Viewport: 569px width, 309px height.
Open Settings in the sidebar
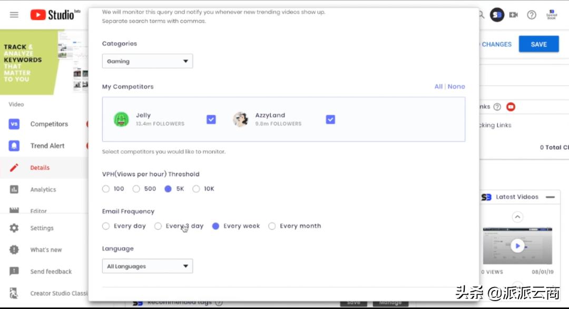point(42,228)
